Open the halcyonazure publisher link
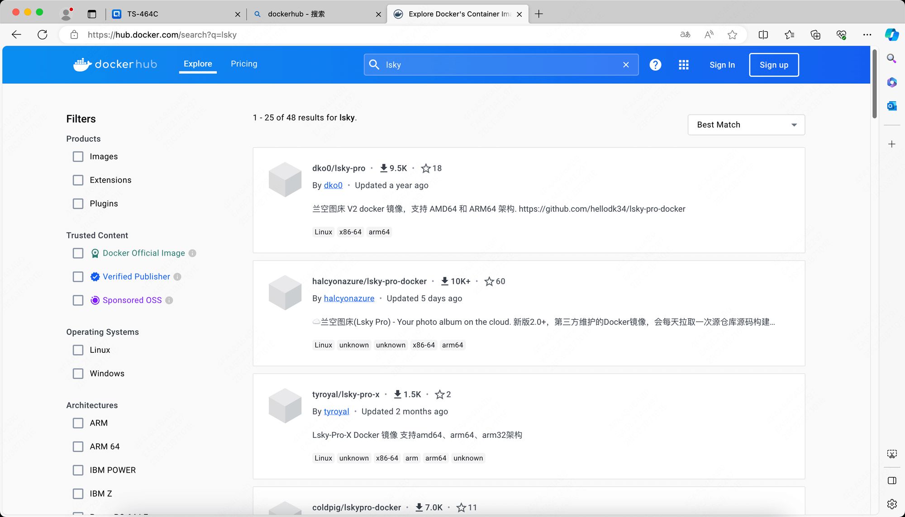The height and width of the screenshot is (517, 905). coord(349,299)
